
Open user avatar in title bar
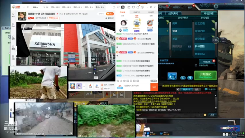coord(123,7)
